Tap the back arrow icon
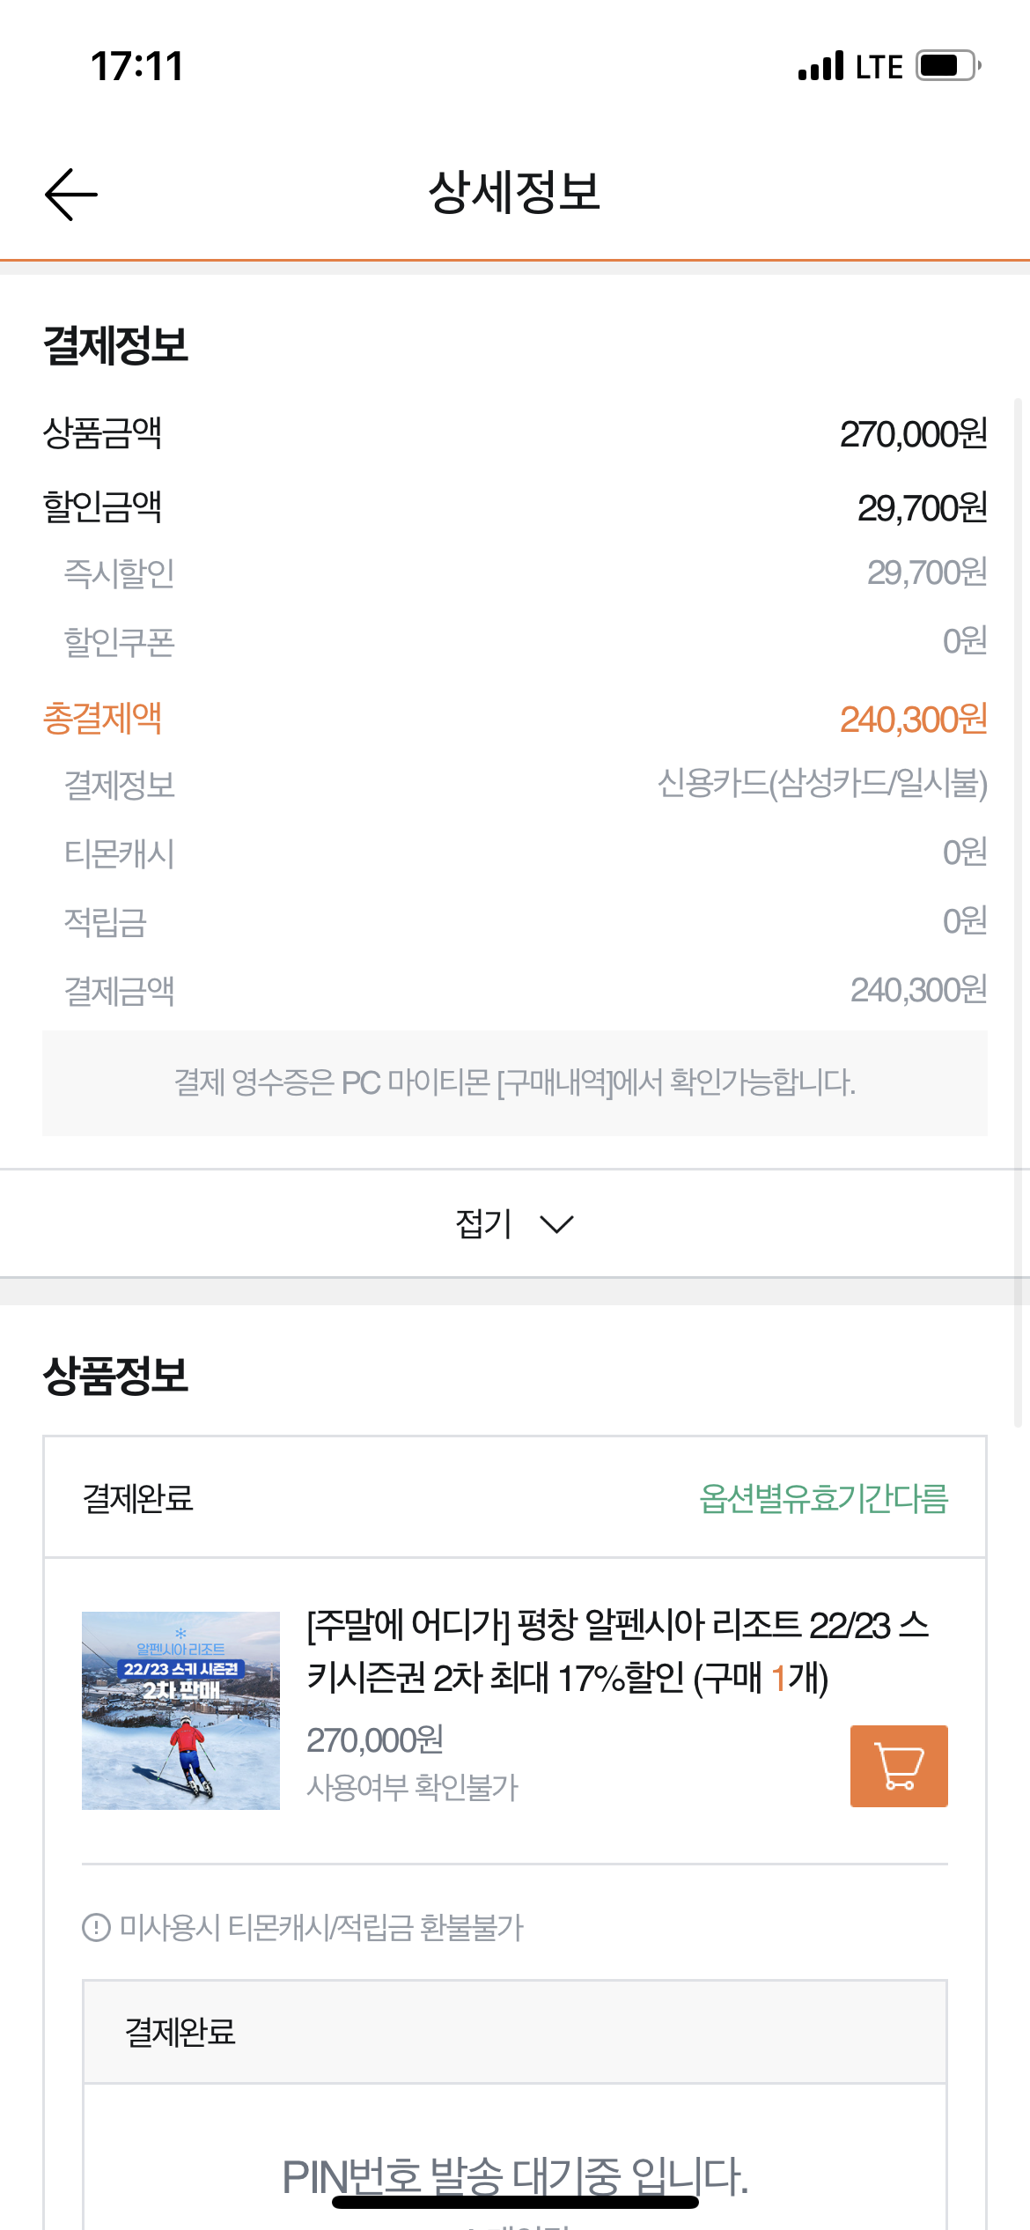This screenshot has height=2230, width=1030. coord(71,194)
